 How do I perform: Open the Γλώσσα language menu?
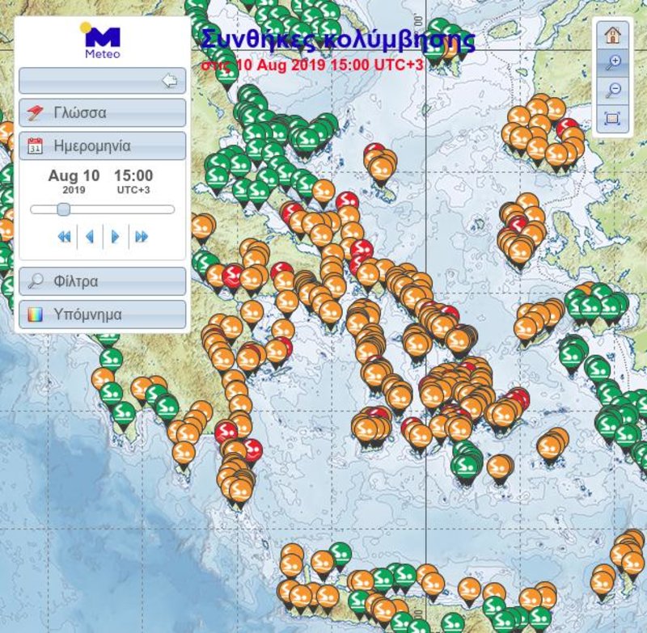pyautogui.click(x=103, y=112)
